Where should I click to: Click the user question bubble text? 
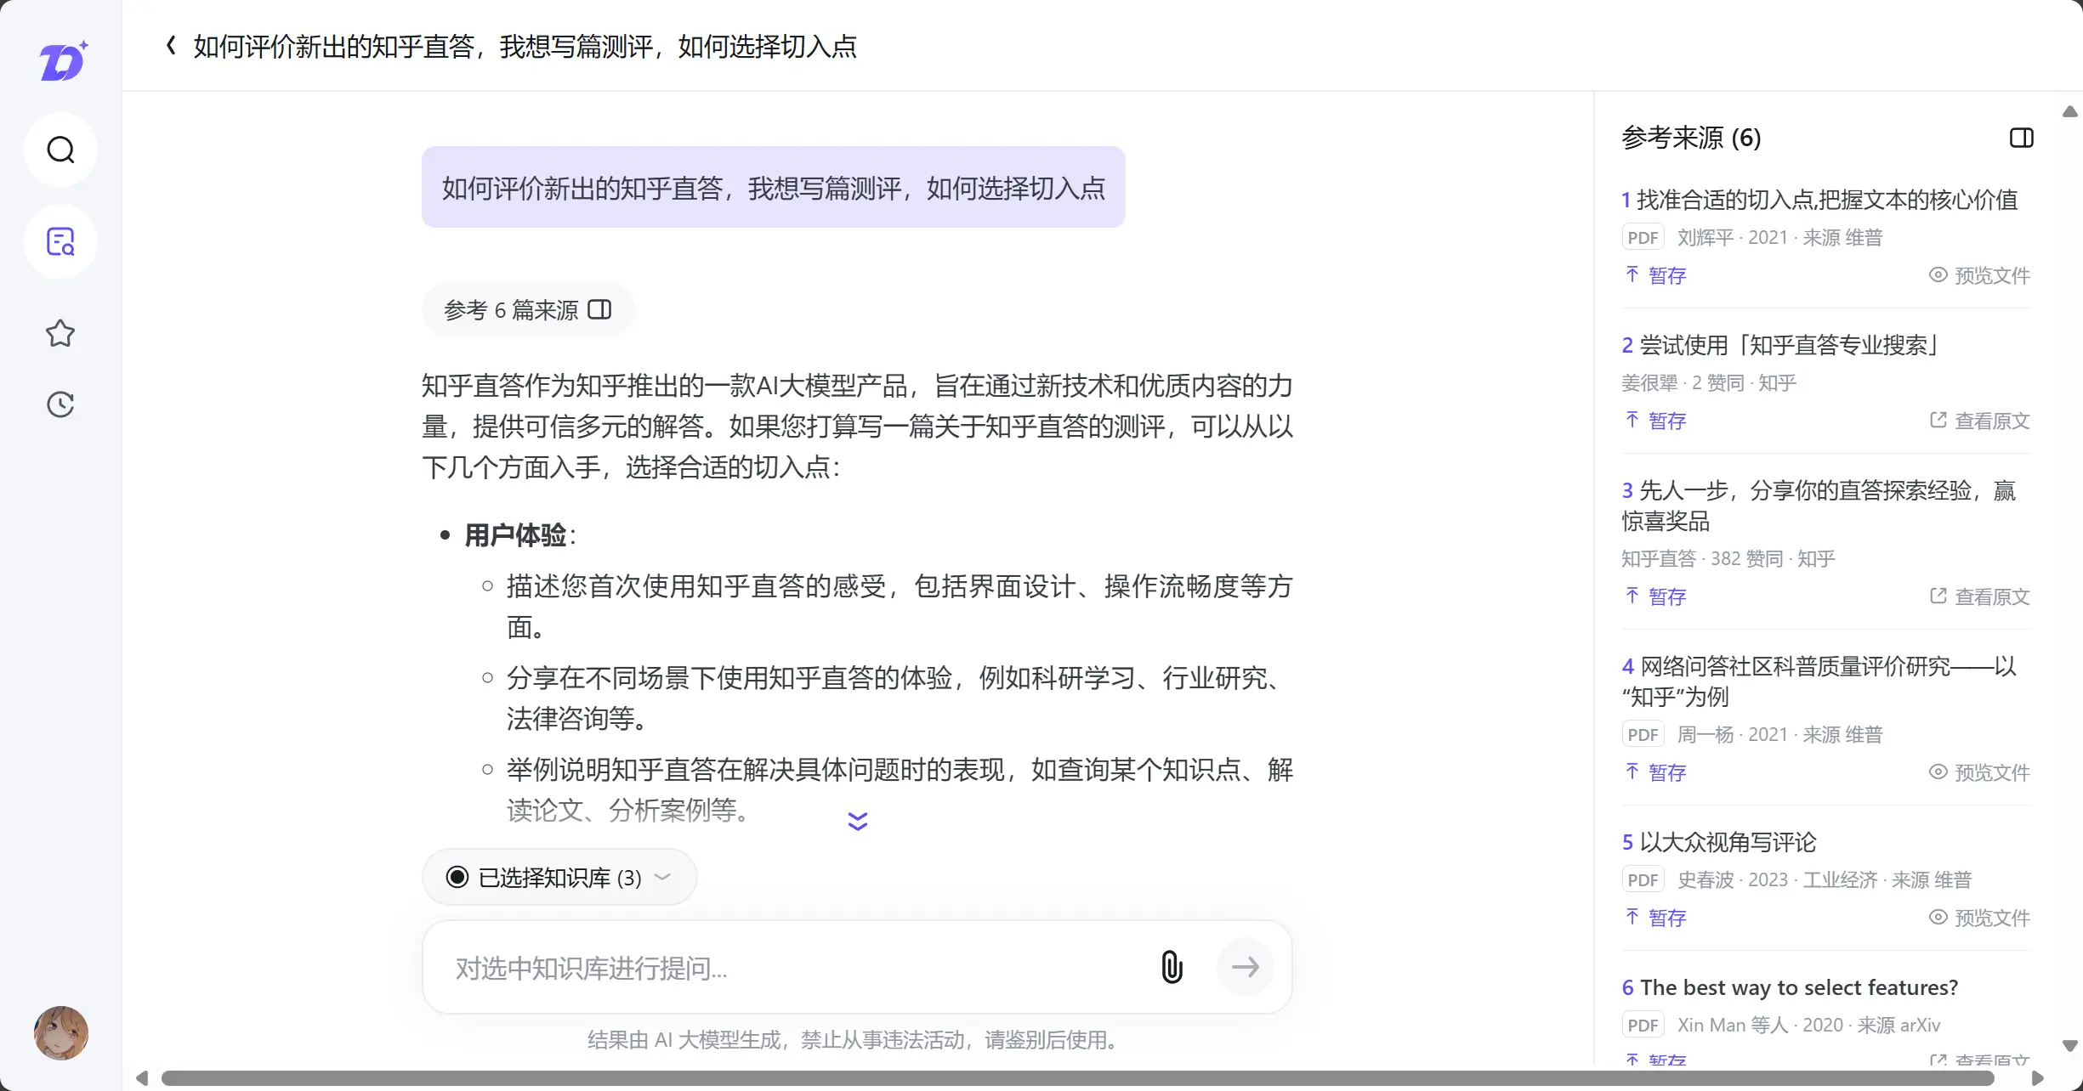point(774,188)
